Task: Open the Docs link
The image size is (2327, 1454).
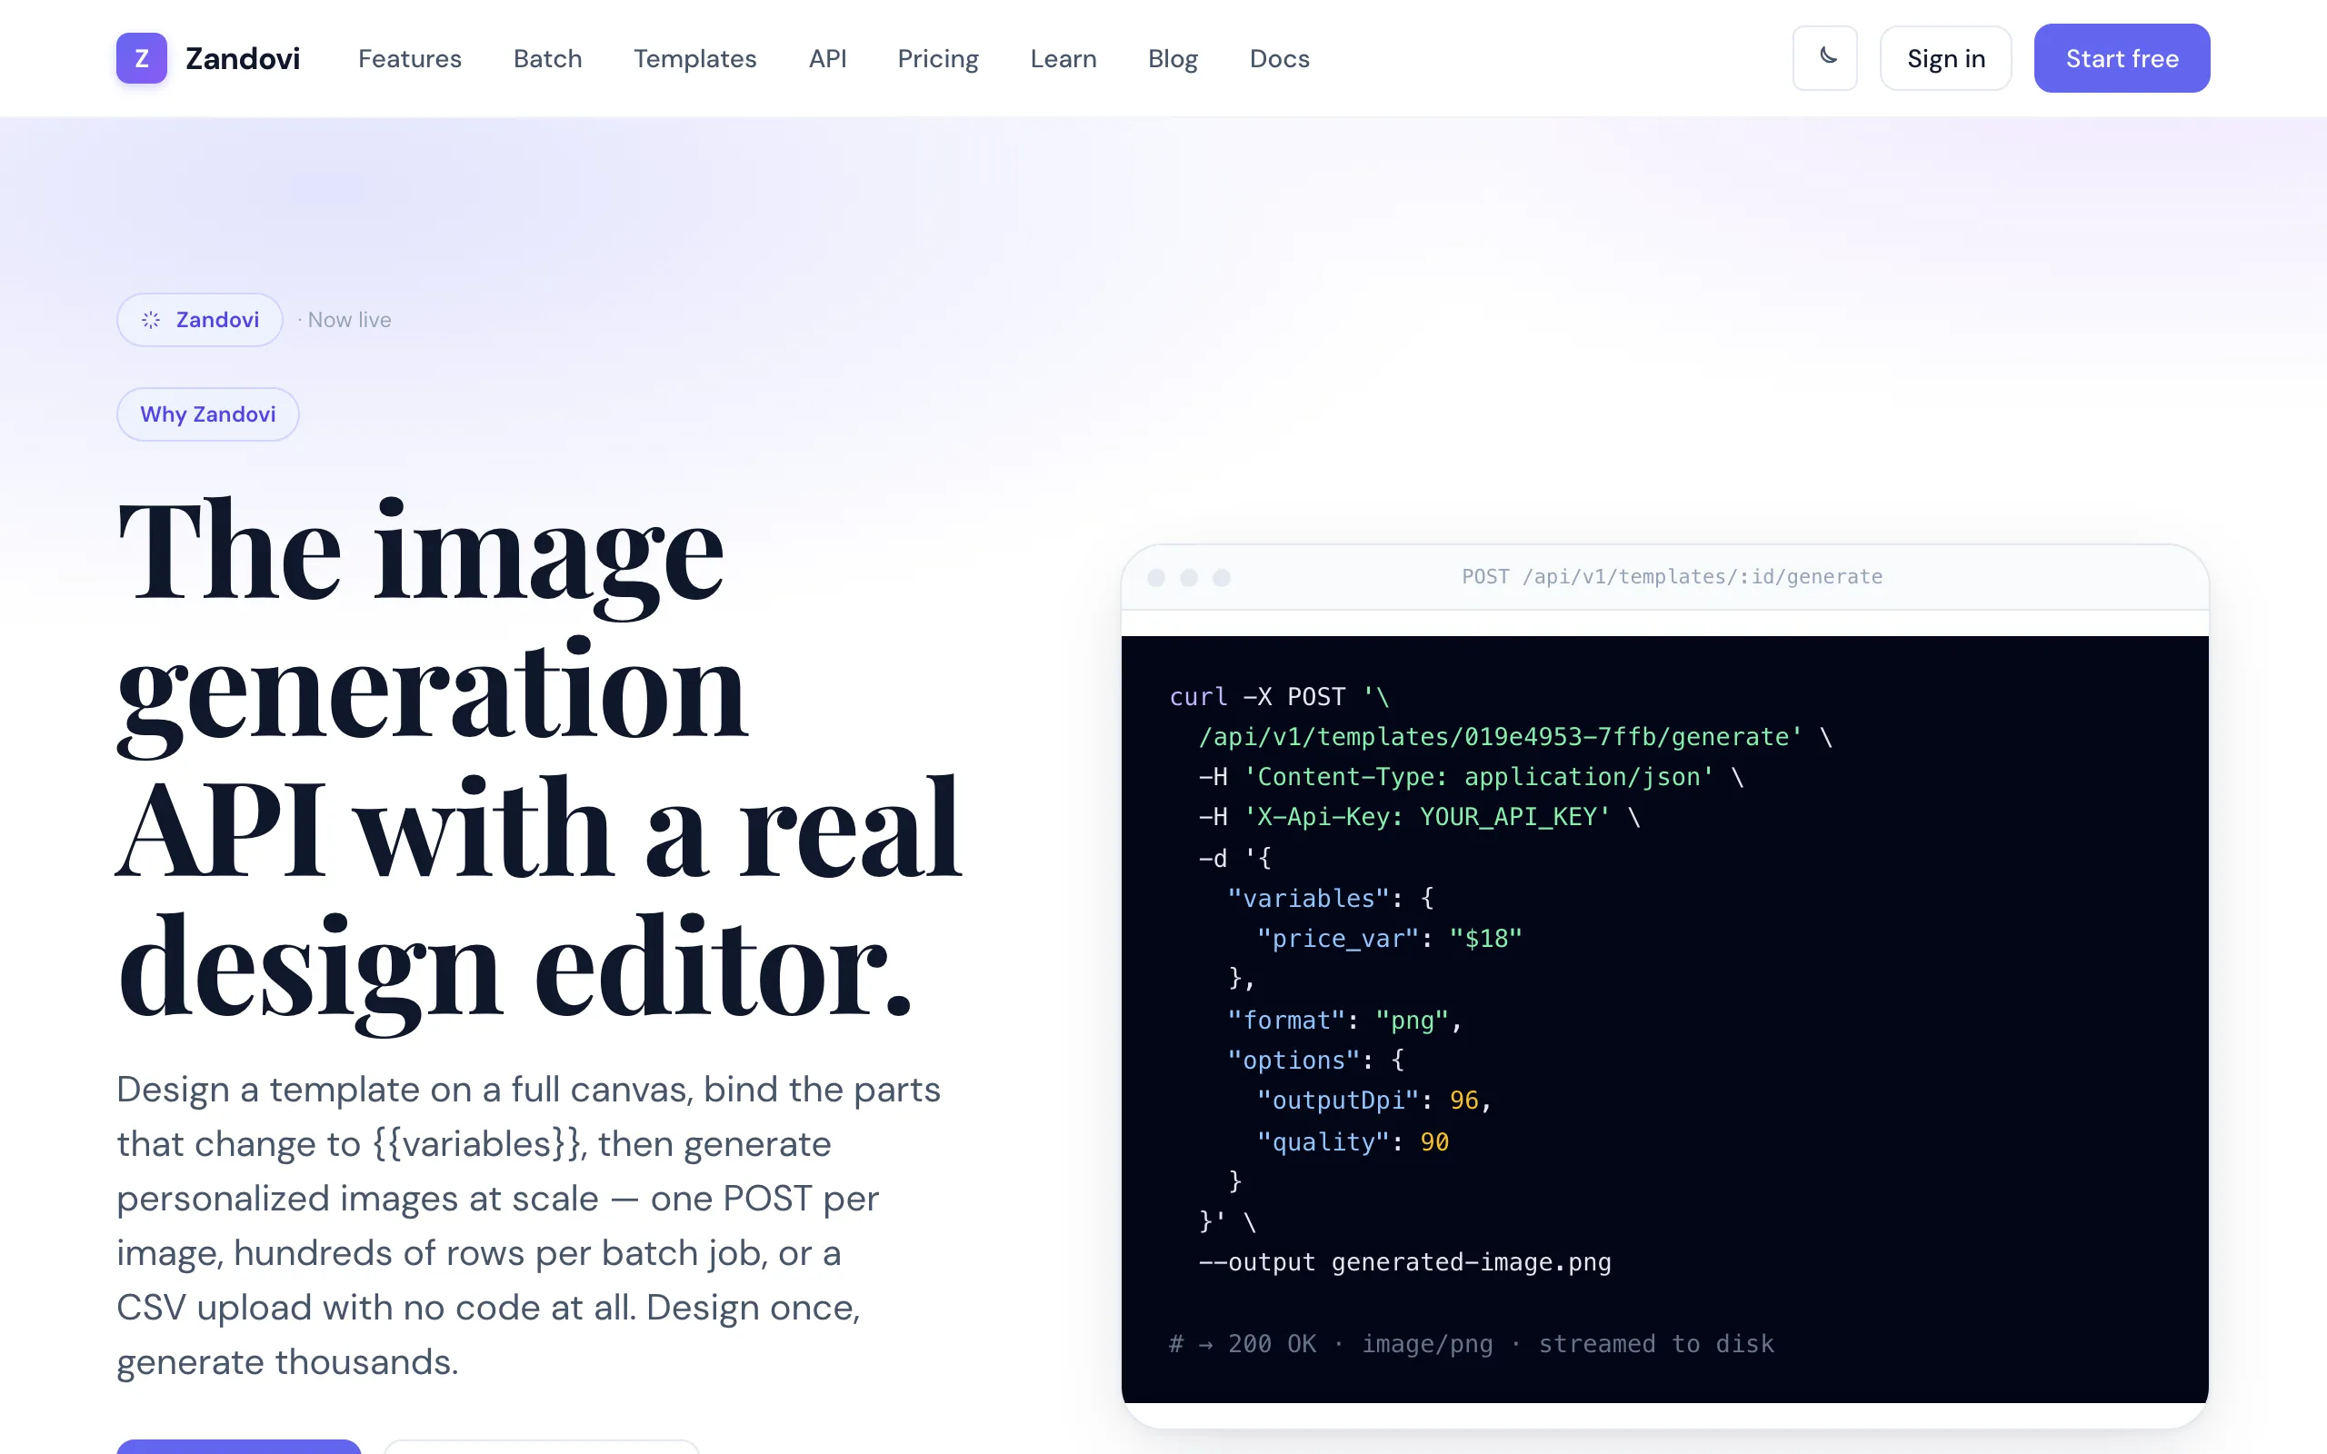Action: pyautogui.click(x=1279, y=59)
